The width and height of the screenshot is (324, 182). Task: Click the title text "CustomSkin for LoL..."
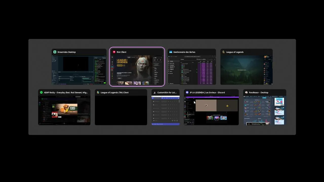167,93
